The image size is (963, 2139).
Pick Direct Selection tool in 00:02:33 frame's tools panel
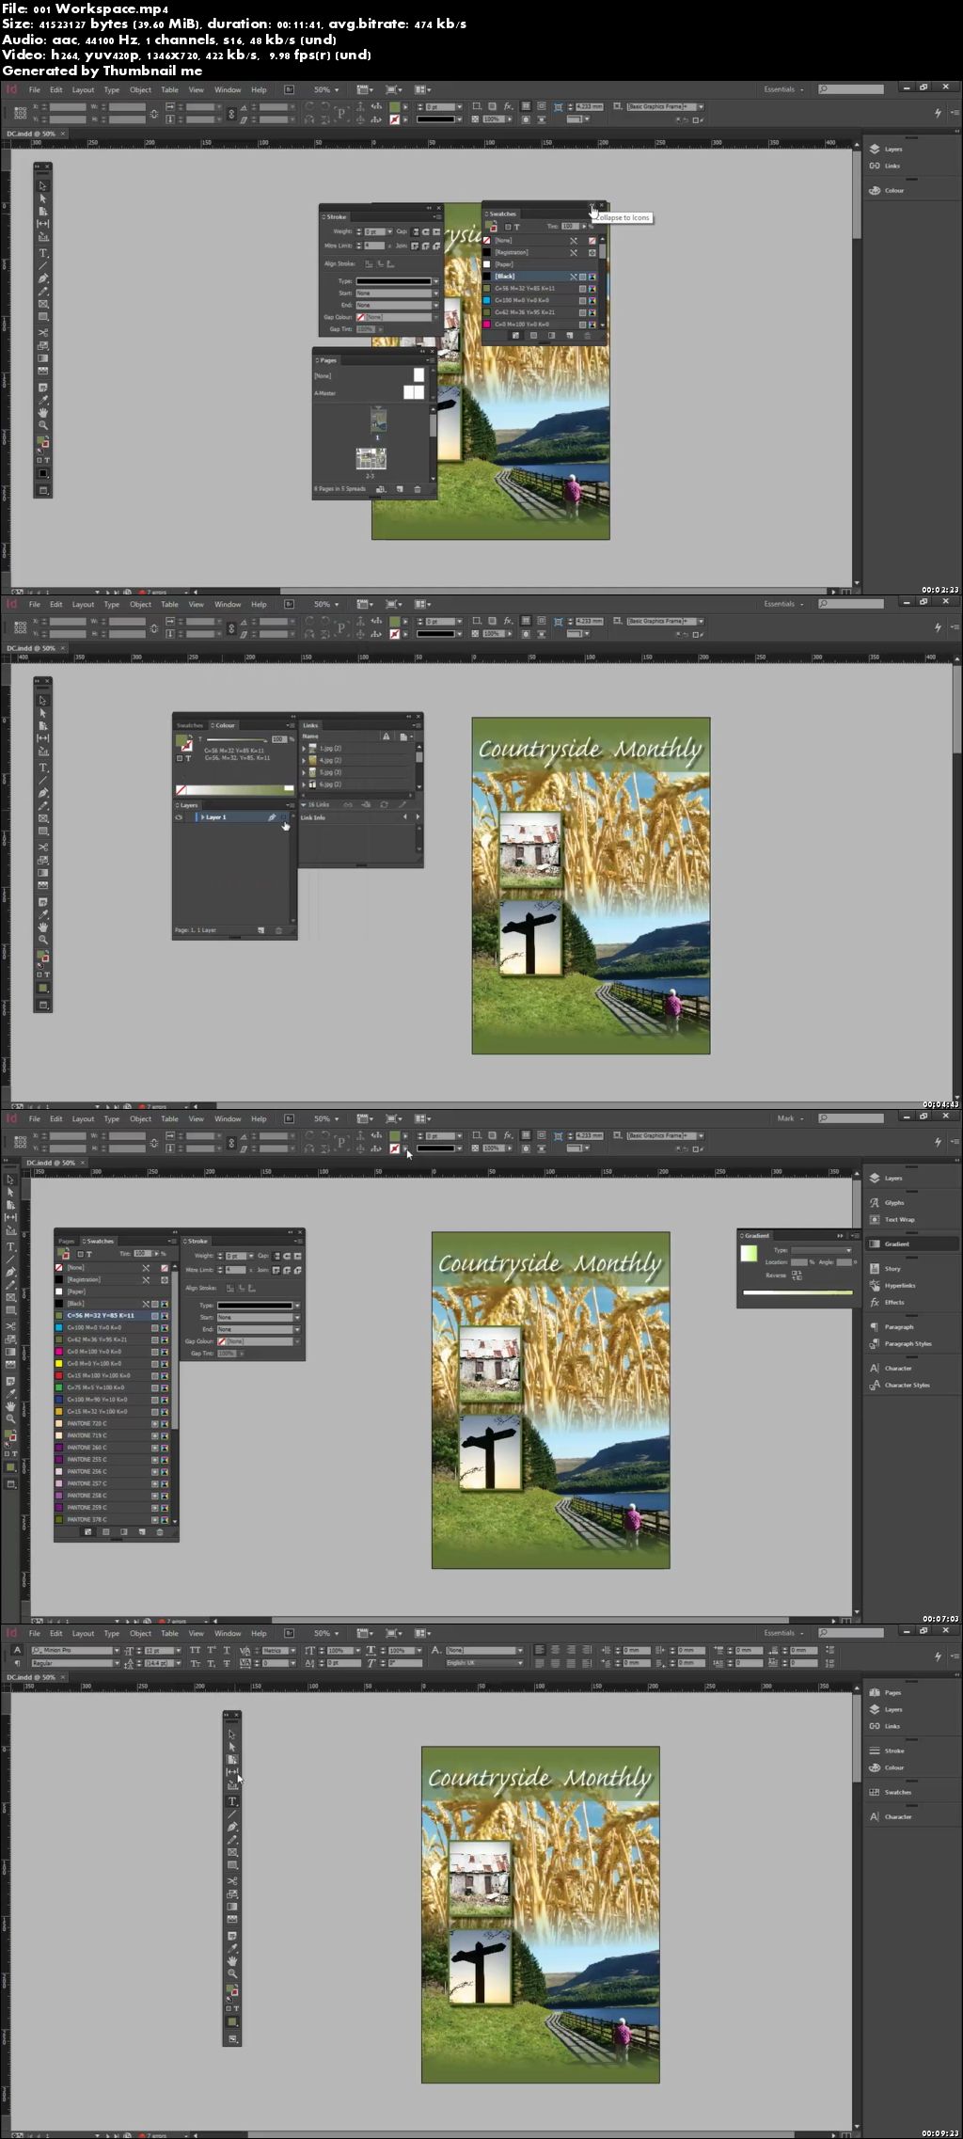42,198
